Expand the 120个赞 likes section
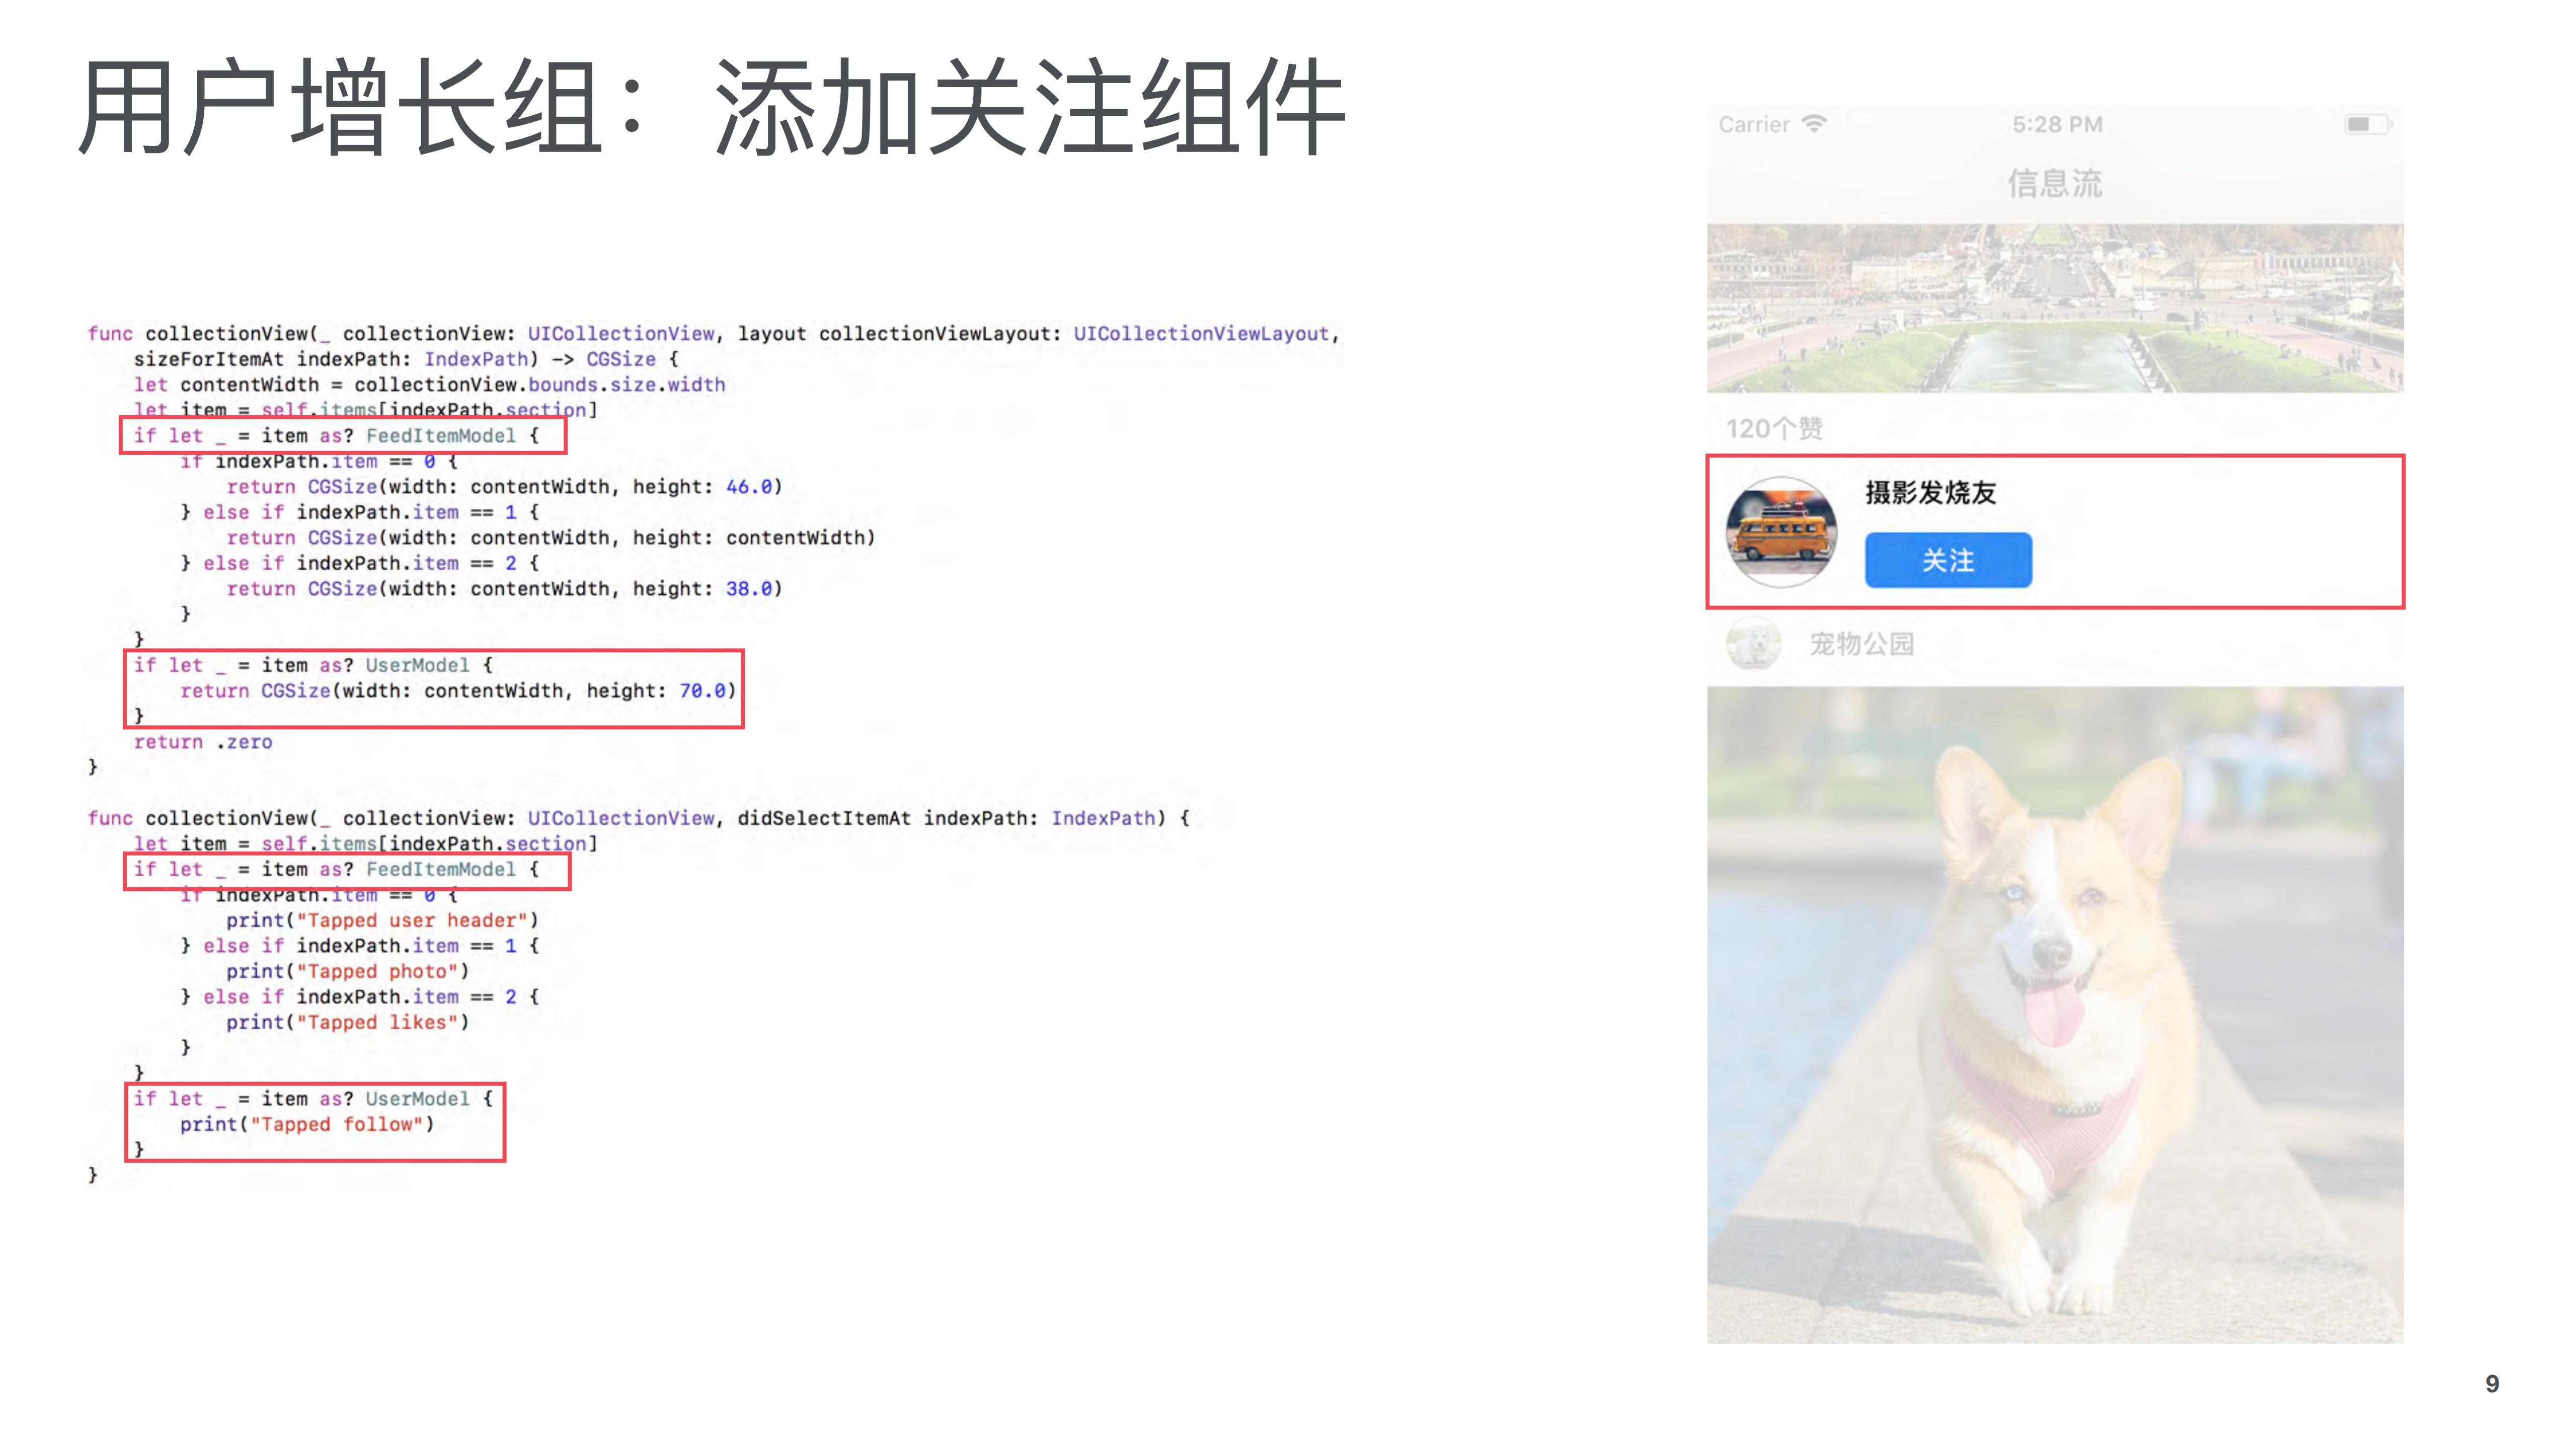The height and width of the screenshot is (1449, 2576). point(1775,428)
